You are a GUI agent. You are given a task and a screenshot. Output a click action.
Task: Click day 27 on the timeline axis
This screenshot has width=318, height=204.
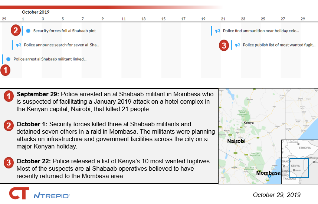(283, 19)
